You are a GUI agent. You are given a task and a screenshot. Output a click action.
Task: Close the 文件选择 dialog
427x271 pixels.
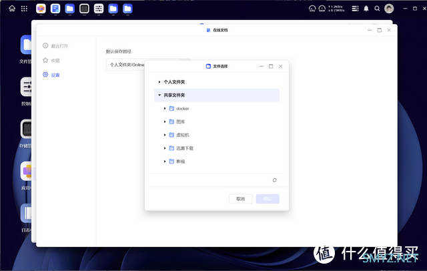[280, 66]
